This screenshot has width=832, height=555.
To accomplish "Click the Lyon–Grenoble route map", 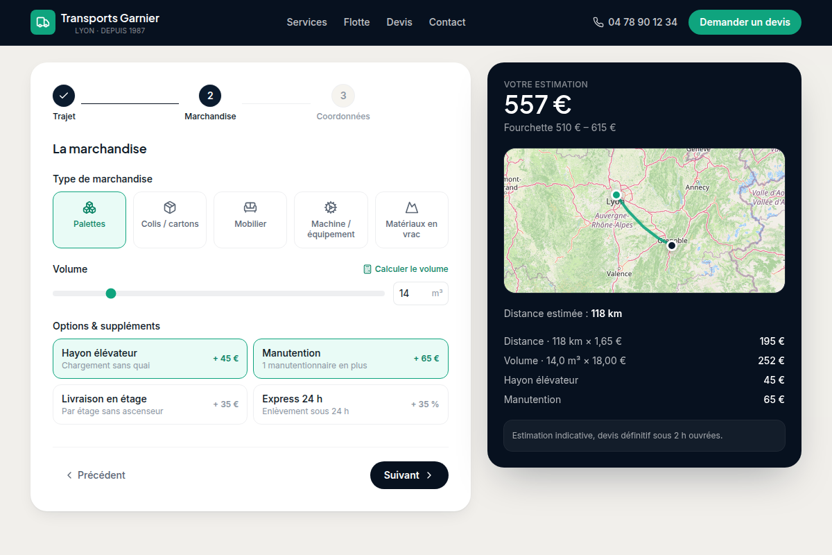I will 644,221.
